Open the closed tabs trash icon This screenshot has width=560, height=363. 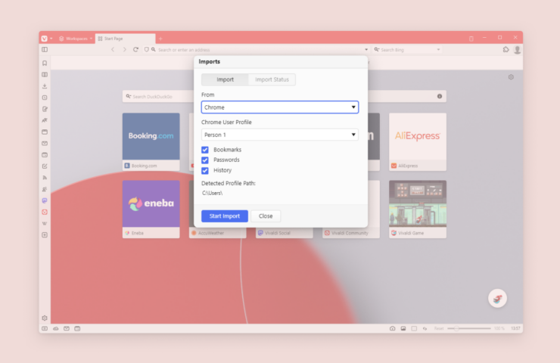471,39
